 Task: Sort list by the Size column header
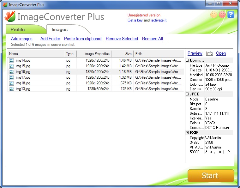[x=123, y=54]
